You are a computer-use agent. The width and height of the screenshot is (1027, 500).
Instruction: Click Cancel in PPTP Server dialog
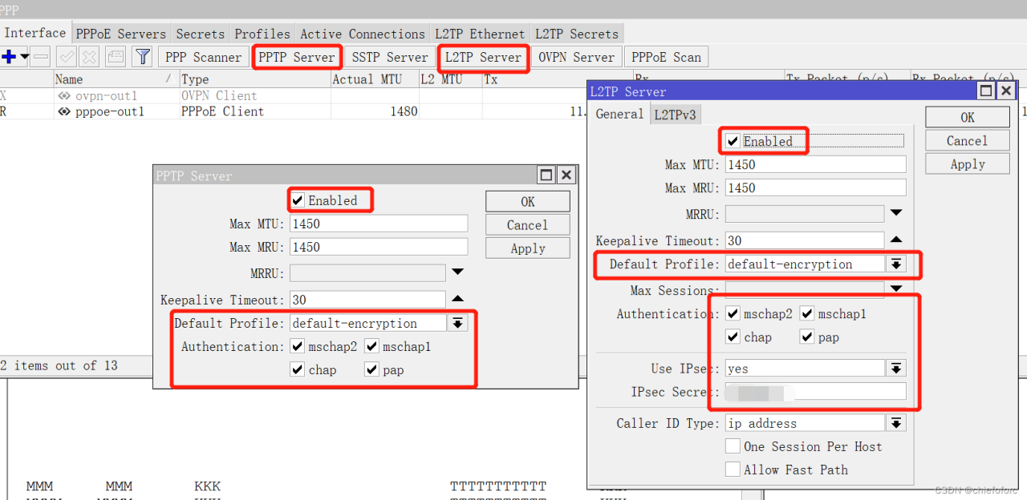point(528,225)
